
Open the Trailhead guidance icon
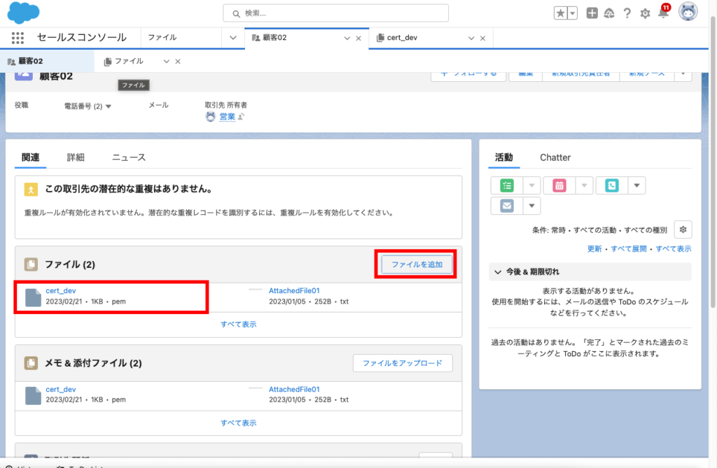coord(609,13)
